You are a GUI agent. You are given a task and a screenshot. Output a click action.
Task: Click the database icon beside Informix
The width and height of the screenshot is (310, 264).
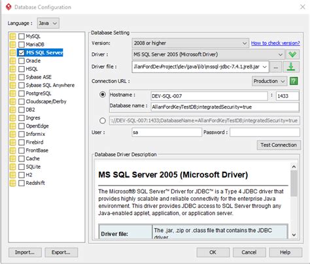(x=12, y=134)
